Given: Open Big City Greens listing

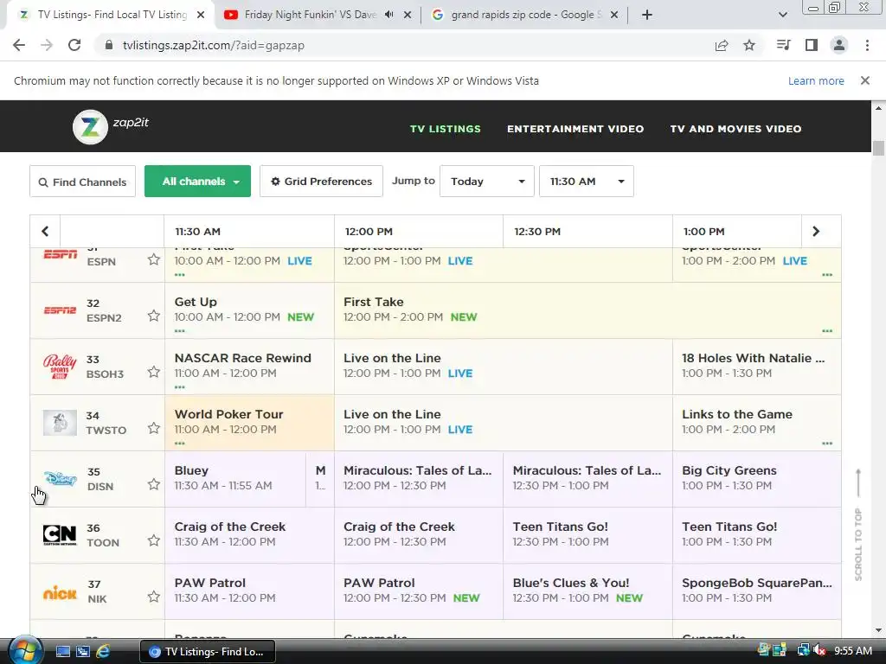Looking at the screenshot, I should (756, 478).
